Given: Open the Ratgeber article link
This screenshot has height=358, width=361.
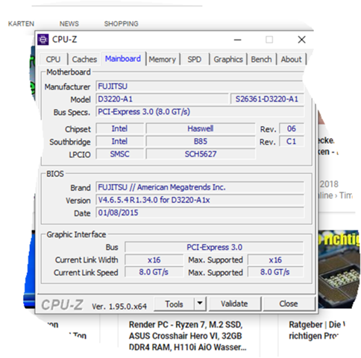Looking at the screenshot, I should coord(317,330).
